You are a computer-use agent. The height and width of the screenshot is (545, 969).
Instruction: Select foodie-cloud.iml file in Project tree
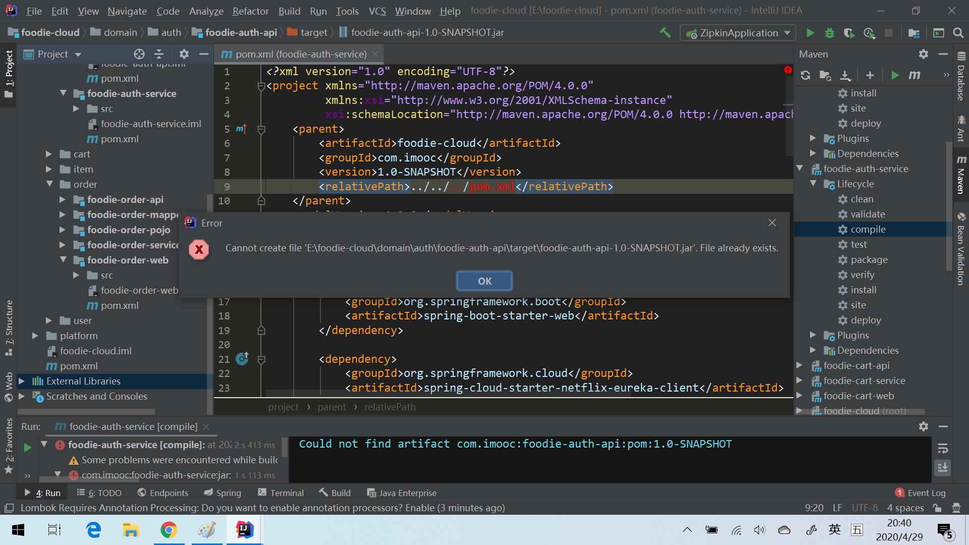tap(95, 351)
